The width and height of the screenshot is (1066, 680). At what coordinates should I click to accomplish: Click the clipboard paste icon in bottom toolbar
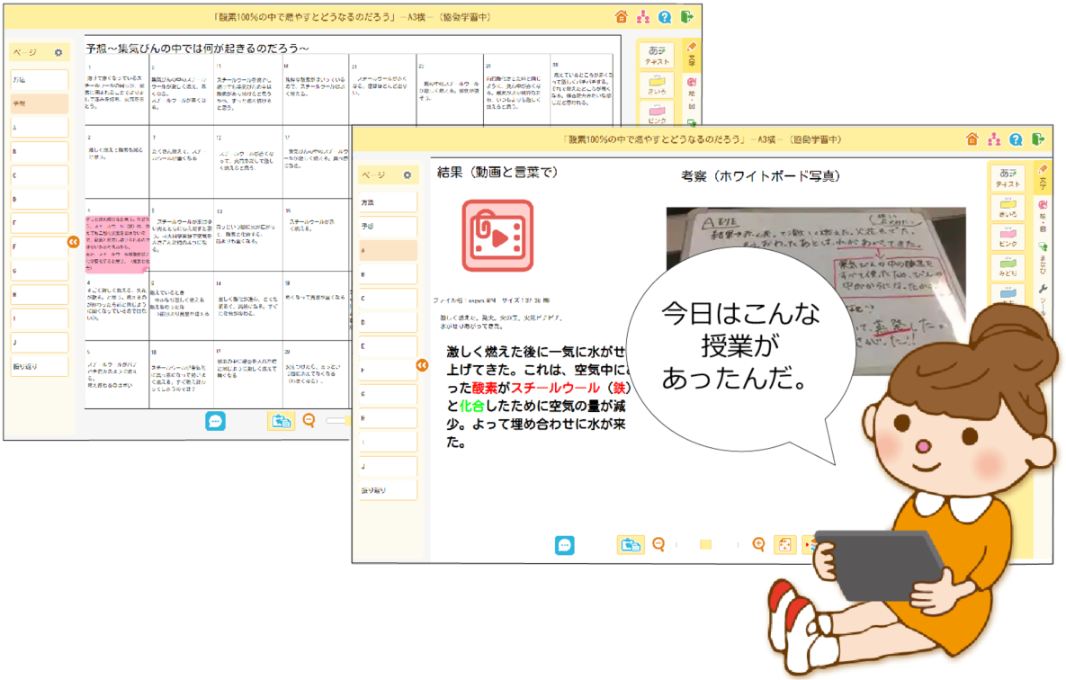coord(632,543)
